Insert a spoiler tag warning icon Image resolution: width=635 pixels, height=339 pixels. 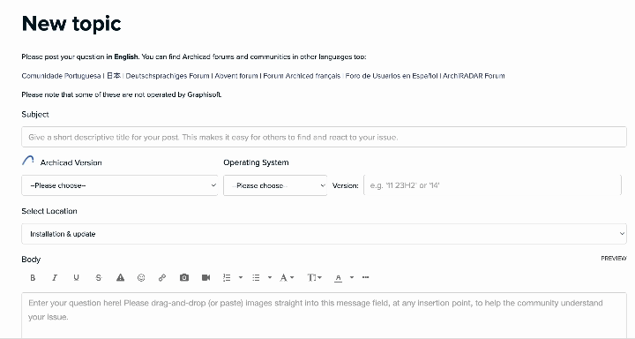click(x=120, y=278)
